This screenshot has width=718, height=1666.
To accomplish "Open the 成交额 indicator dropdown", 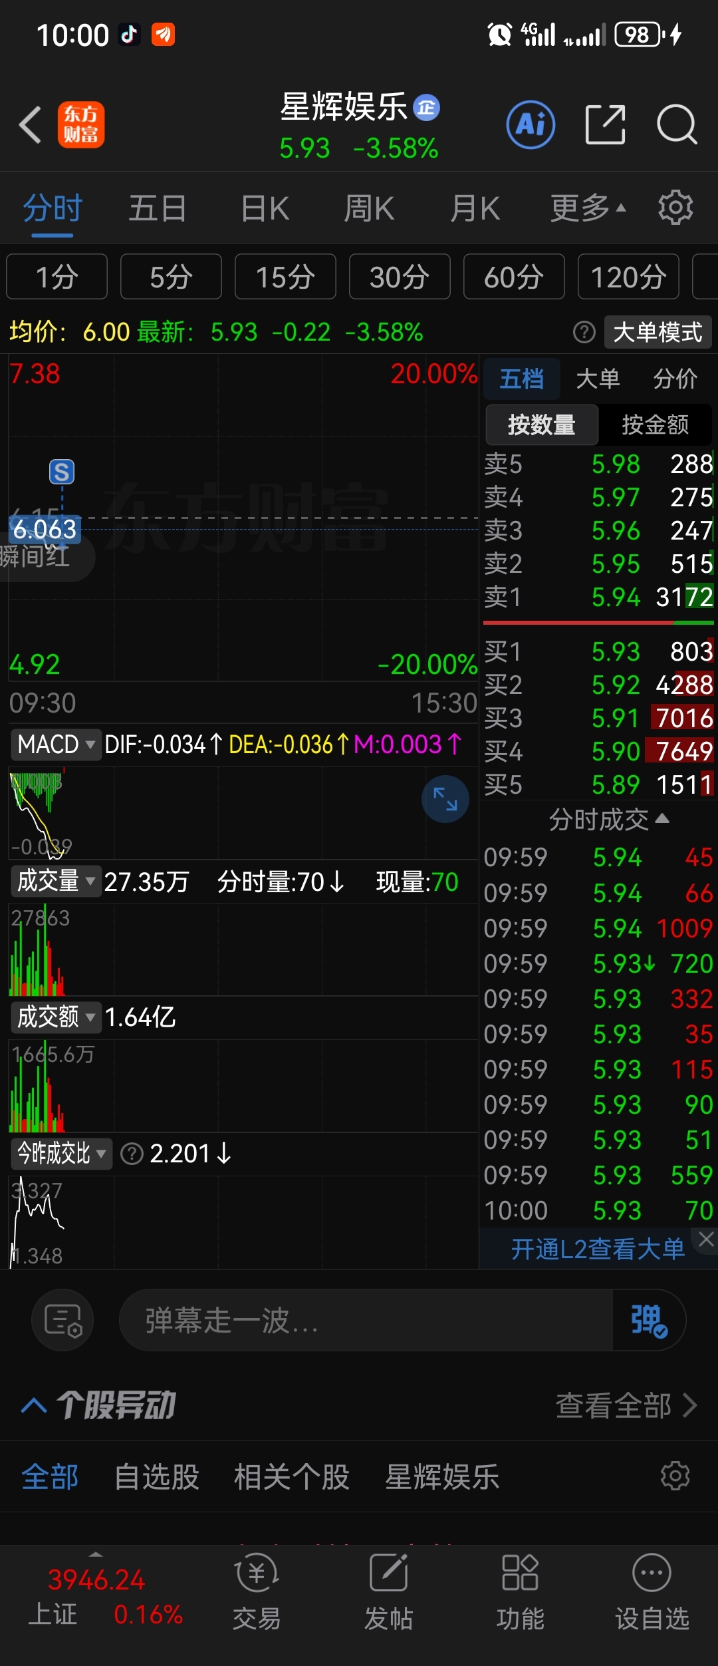I will pos(56,1017).
